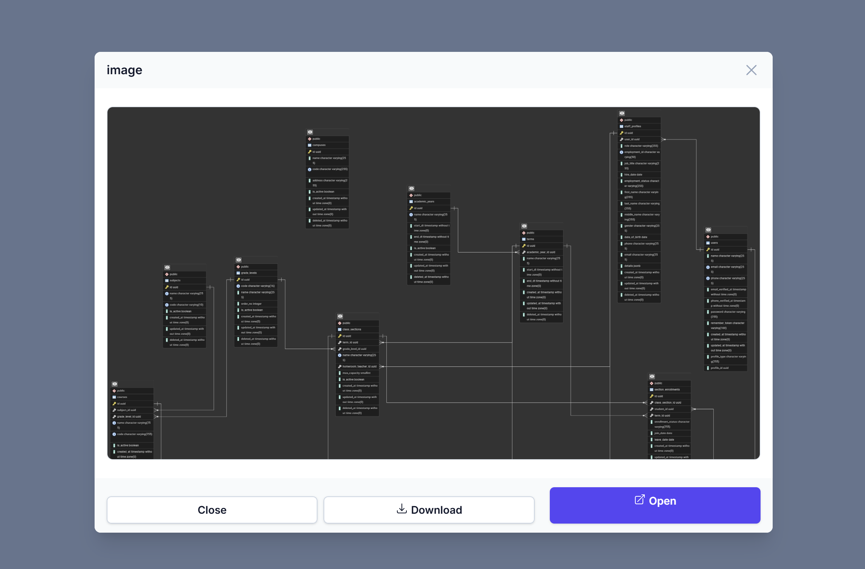Click the Open button

[x=655, y=505]
